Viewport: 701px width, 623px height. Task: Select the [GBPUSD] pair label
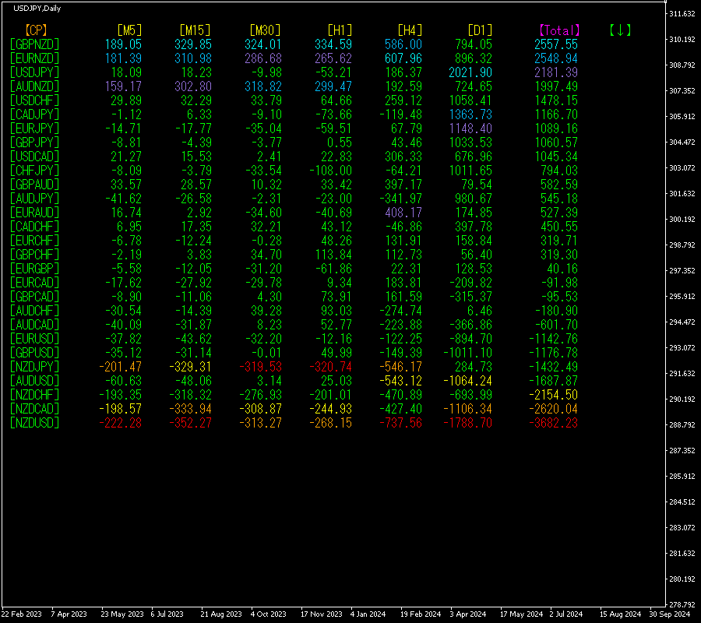click(34, 353)
